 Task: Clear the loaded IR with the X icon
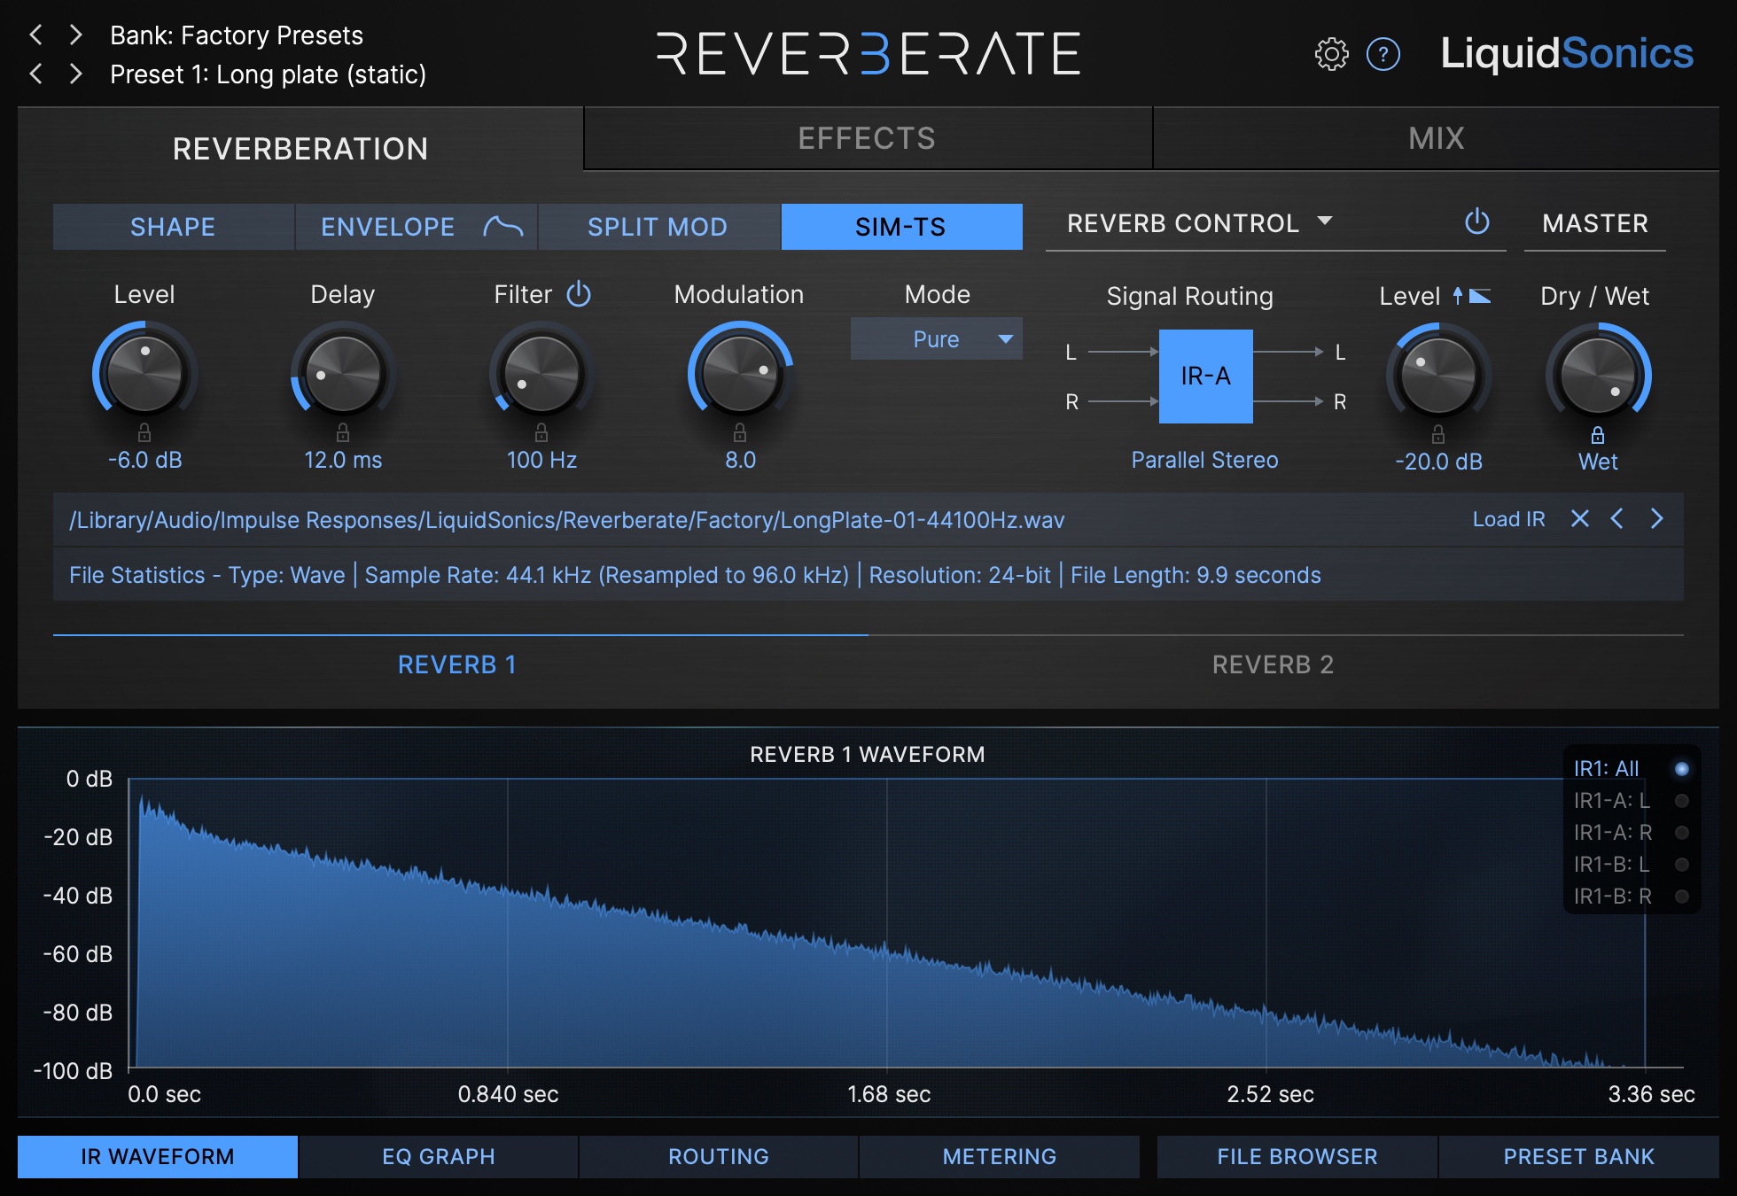pos(1580,520)
